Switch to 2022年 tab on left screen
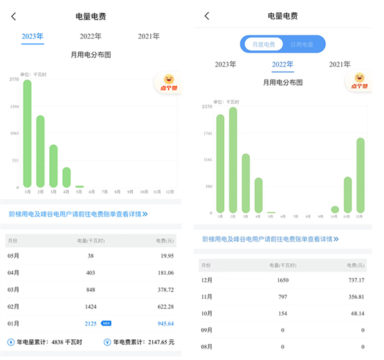Image resolution: width=384 pixels, height=360 pixels. click(x=91, y=37)
